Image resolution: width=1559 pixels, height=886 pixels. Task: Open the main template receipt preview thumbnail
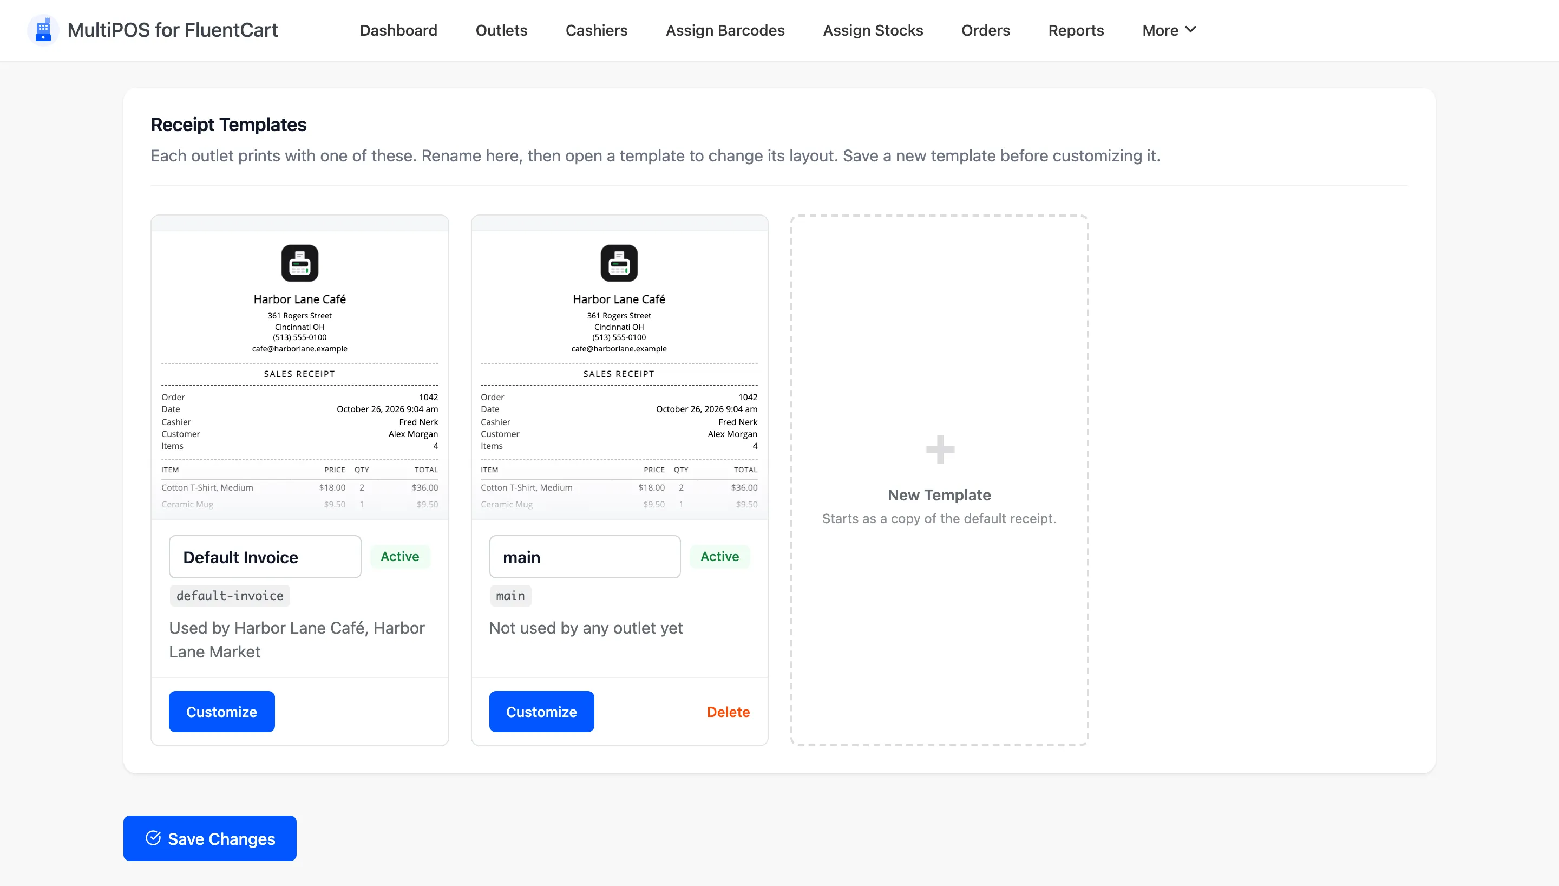click(620, 367)
